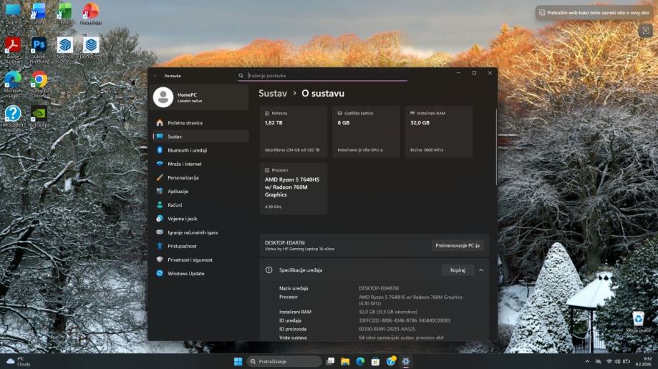Open the Windows Start menu
Image resolution: width=658 pixels, height=369 pixels.
click(238, 361)
